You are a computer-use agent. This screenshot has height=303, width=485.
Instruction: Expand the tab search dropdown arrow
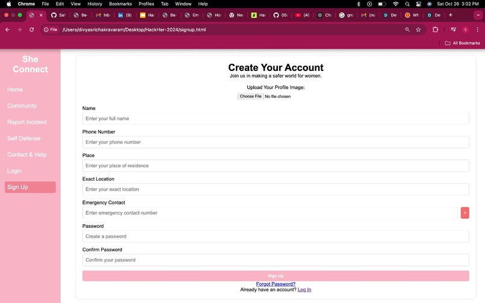click(478, 15)
